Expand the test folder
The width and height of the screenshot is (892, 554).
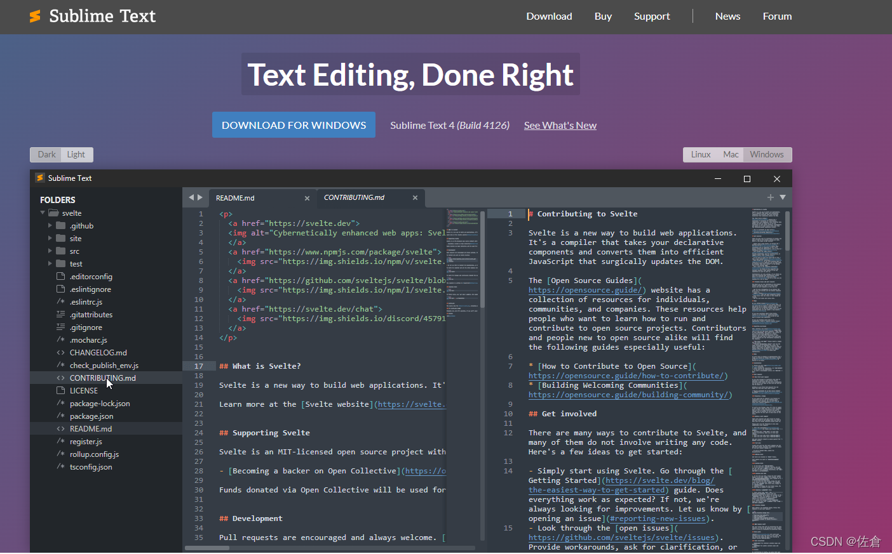pyautogui.click(x=50, y=263)
